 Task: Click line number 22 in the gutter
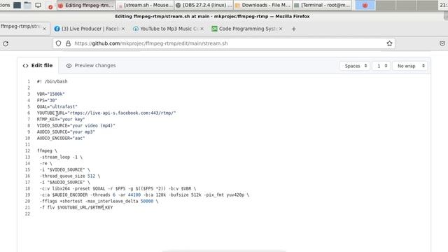(27, 213)
